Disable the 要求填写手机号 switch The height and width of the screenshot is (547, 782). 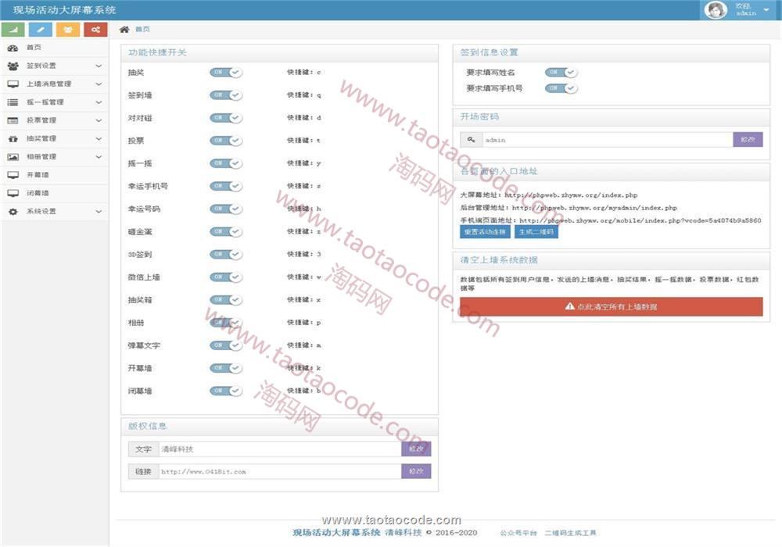pos(561,88)
